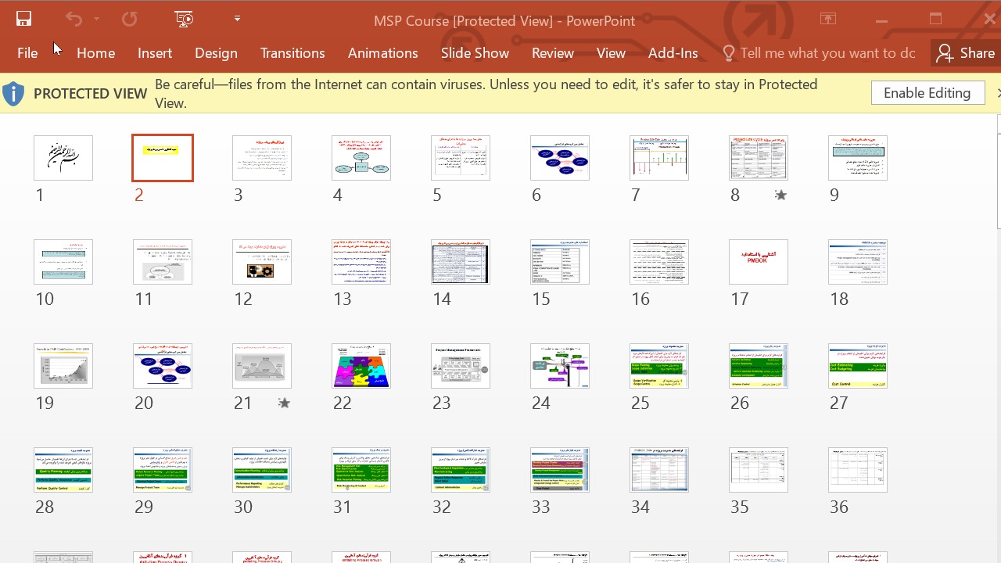Click slide number 35 label
1001x563 pixels.
(740, 507)
